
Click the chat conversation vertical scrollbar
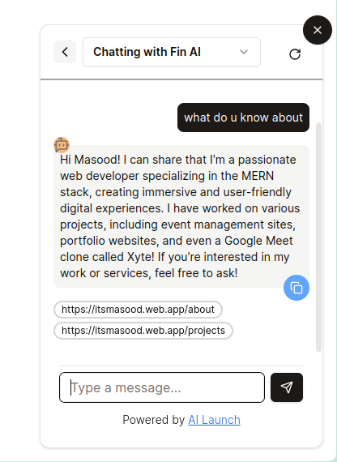click(318, 237)
